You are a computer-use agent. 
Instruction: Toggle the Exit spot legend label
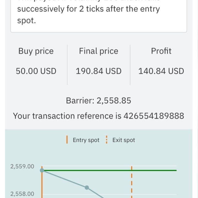[123, 140]
